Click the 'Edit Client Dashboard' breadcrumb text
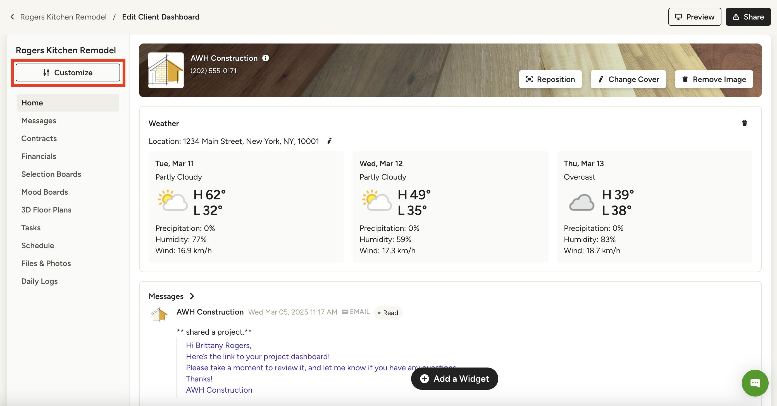This screenshot has width=777, height=406. [x=161, y=17]
